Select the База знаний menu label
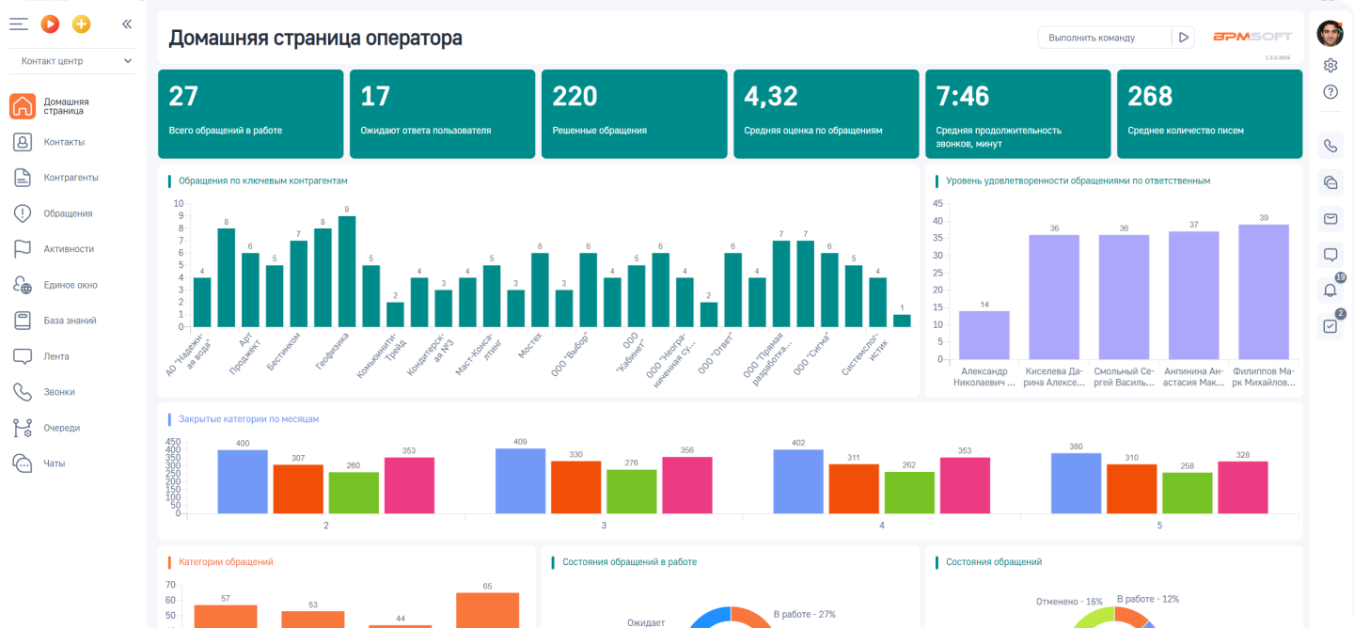The image size is (1354, 628). point(70,321)
